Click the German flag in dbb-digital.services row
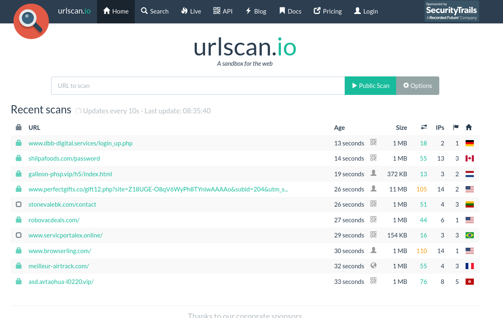The image size is (503, 318). click(470, 143)
